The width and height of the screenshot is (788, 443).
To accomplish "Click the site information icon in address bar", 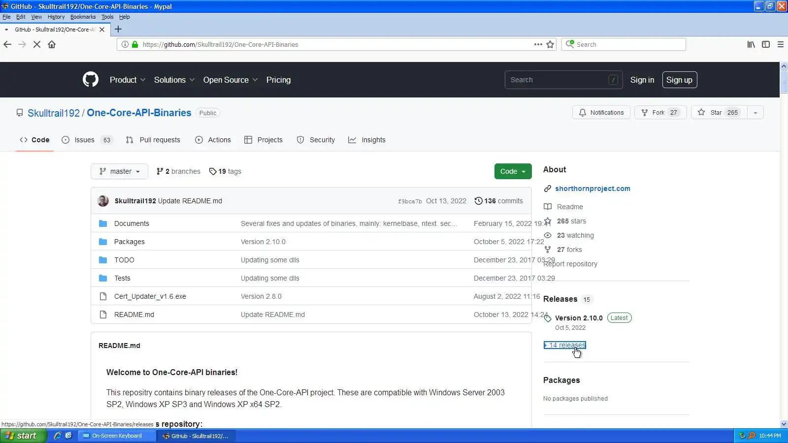I will pyautogui.click(x=125, y=44).
